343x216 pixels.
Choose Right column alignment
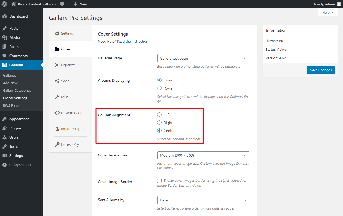coord(159,123)
